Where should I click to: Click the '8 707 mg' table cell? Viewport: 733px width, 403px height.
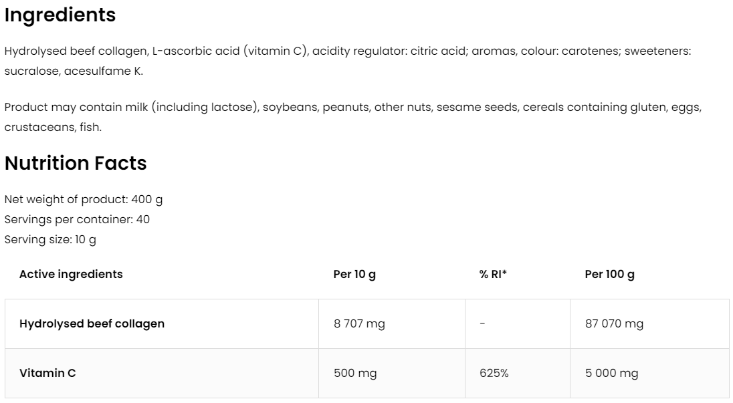tap(359, 324)
